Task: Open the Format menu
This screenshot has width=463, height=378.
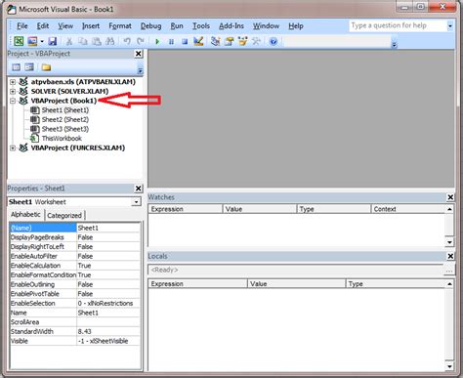Action: 120,25
